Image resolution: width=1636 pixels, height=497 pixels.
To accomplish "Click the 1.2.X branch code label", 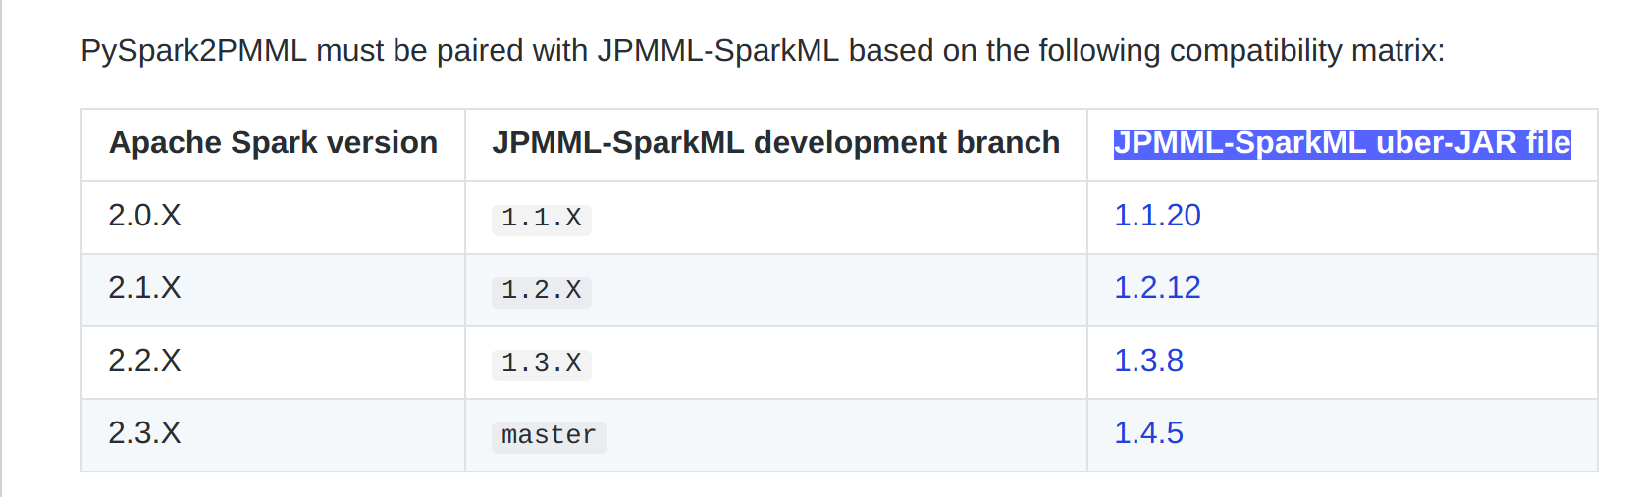I will [541, 290].
